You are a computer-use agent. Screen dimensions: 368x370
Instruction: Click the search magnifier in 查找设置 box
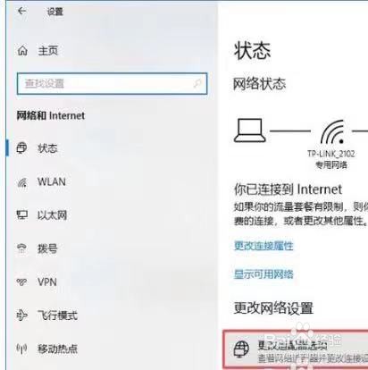pos(197,83)
